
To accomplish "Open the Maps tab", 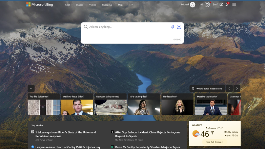I will (121, 5).
